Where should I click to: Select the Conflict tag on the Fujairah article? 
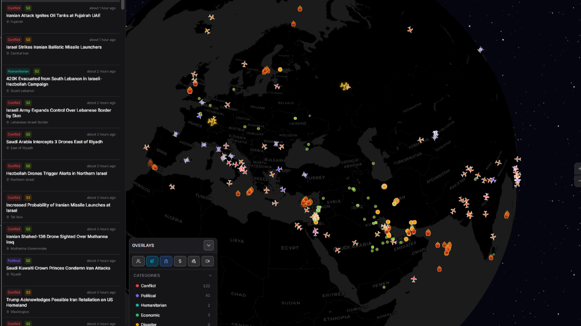coord(14,8)
